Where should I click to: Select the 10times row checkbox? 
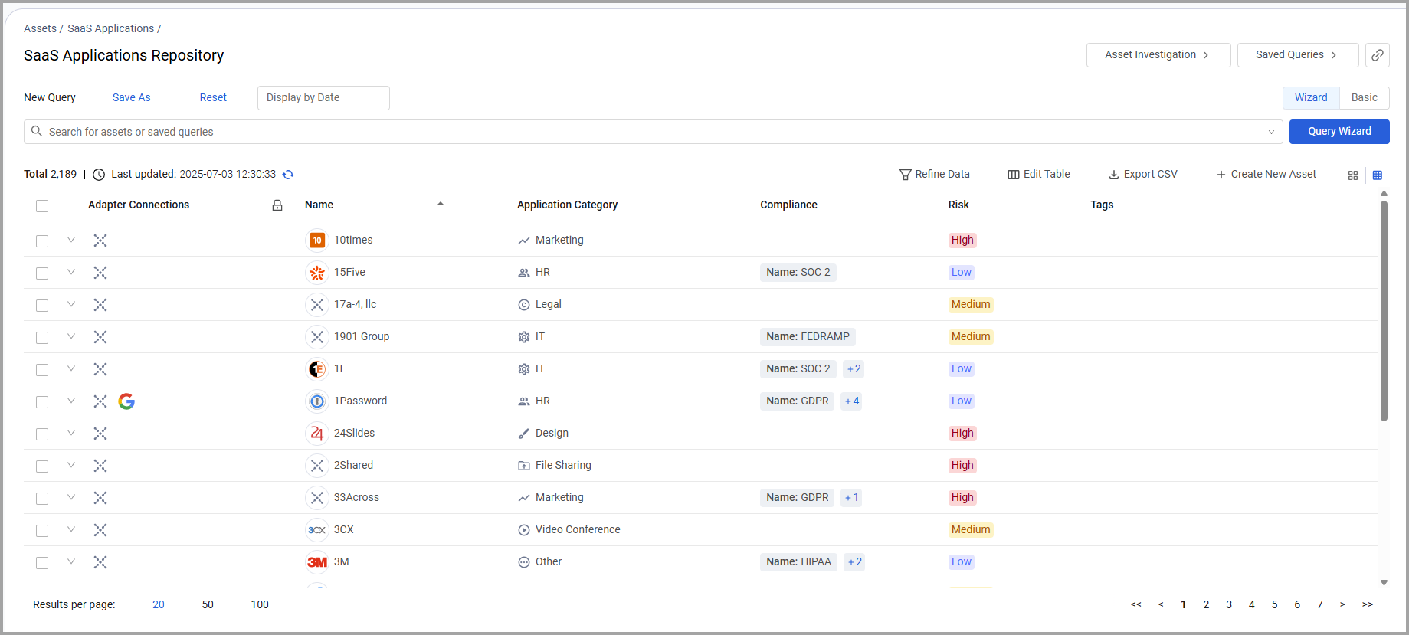click(42, 241)
